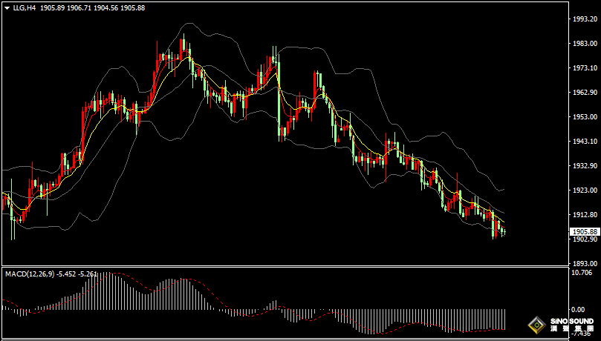Viewport: 601px width, 341px height.
Task: Click the 1953.00 price axis label
Action: pyautogui.click(x=583, y=117)
